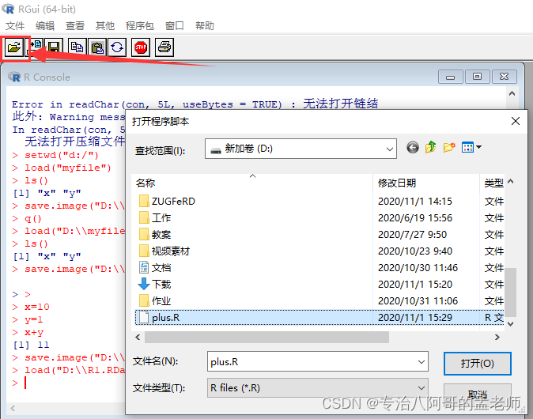The image size is (533, 419).
Task: Click the date 2020/7/27 9:50
Action: [412, 235]
